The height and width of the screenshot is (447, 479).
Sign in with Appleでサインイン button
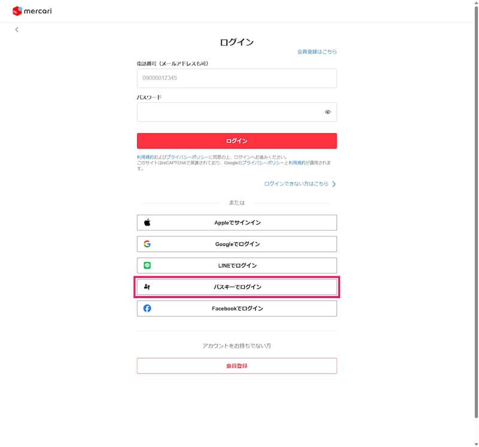(x=237, y=223)
